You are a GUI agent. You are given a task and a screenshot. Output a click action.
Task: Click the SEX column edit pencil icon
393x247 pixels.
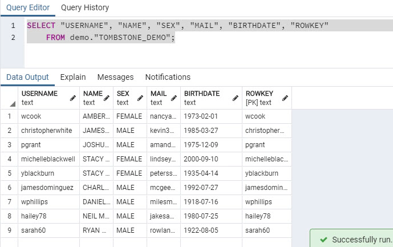tap(140, 98)
